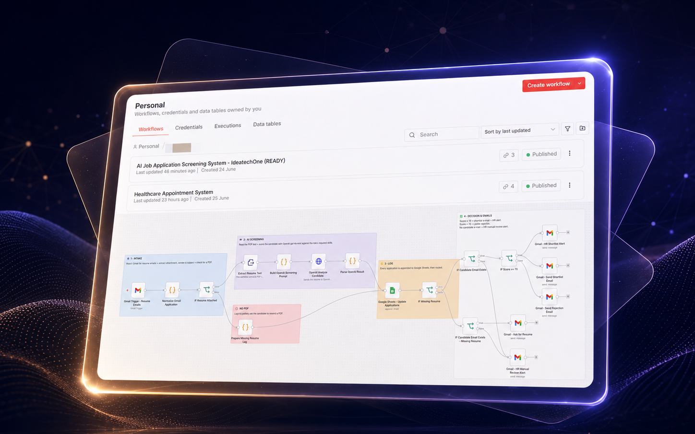Click the IF Missing Resume node
The height and width of the screenshot is (434, 695).
430,290
